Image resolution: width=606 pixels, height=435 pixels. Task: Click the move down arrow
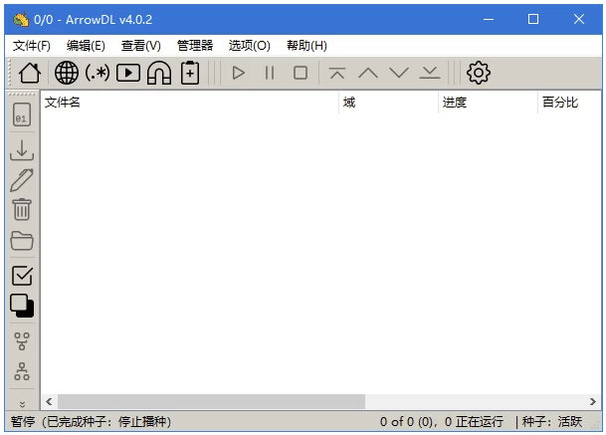(x=399, y=73)
